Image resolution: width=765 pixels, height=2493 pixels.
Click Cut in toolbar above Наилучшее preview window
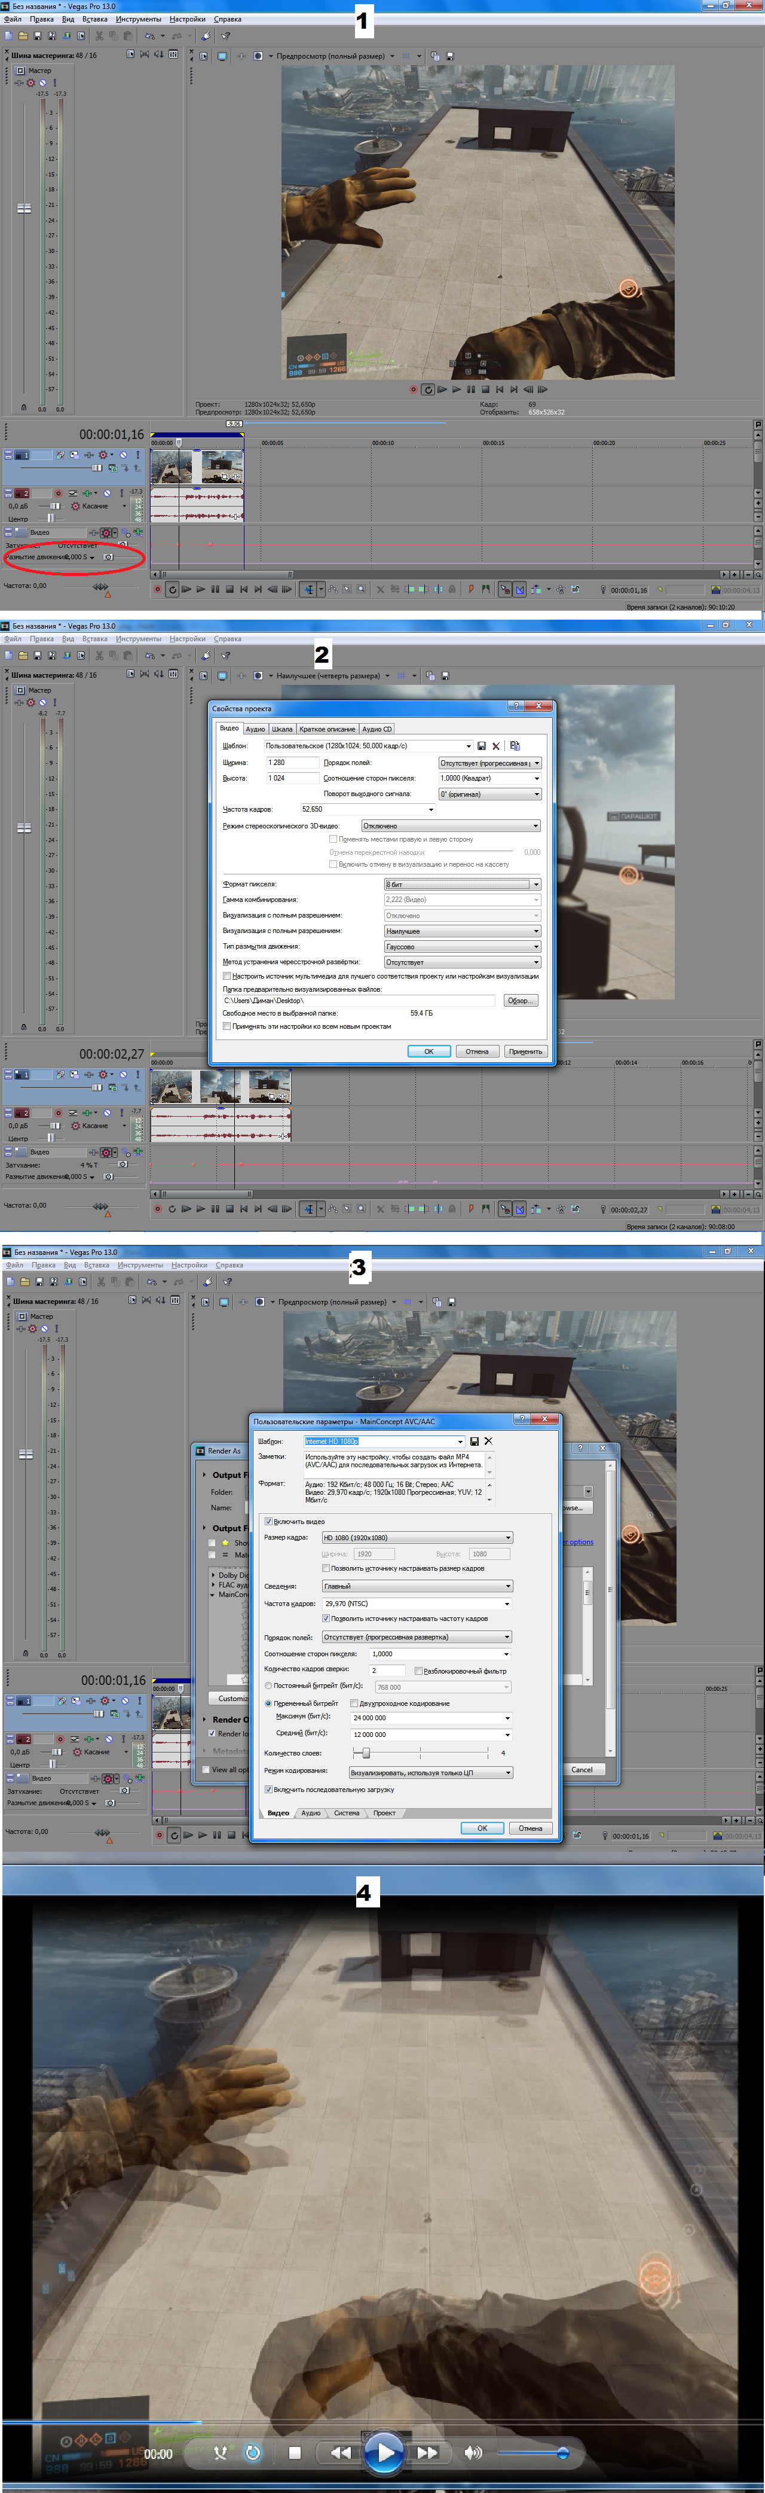click(99, 655)
